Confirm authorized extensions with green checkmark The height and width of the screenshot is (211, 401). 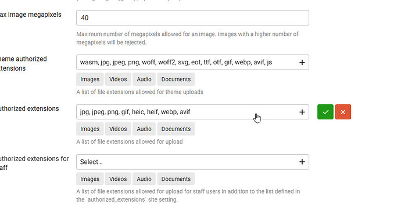click(x=325, y=112)
